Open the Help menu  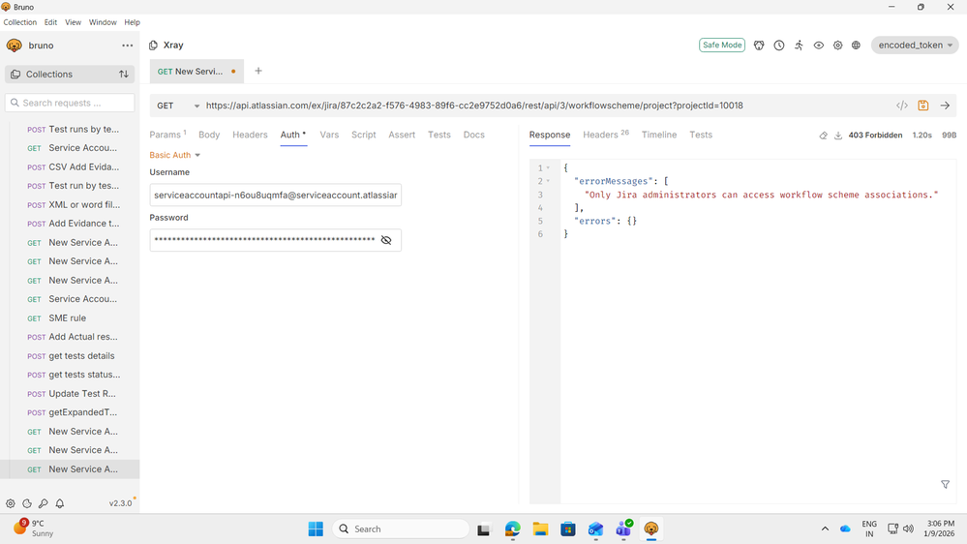132,22
